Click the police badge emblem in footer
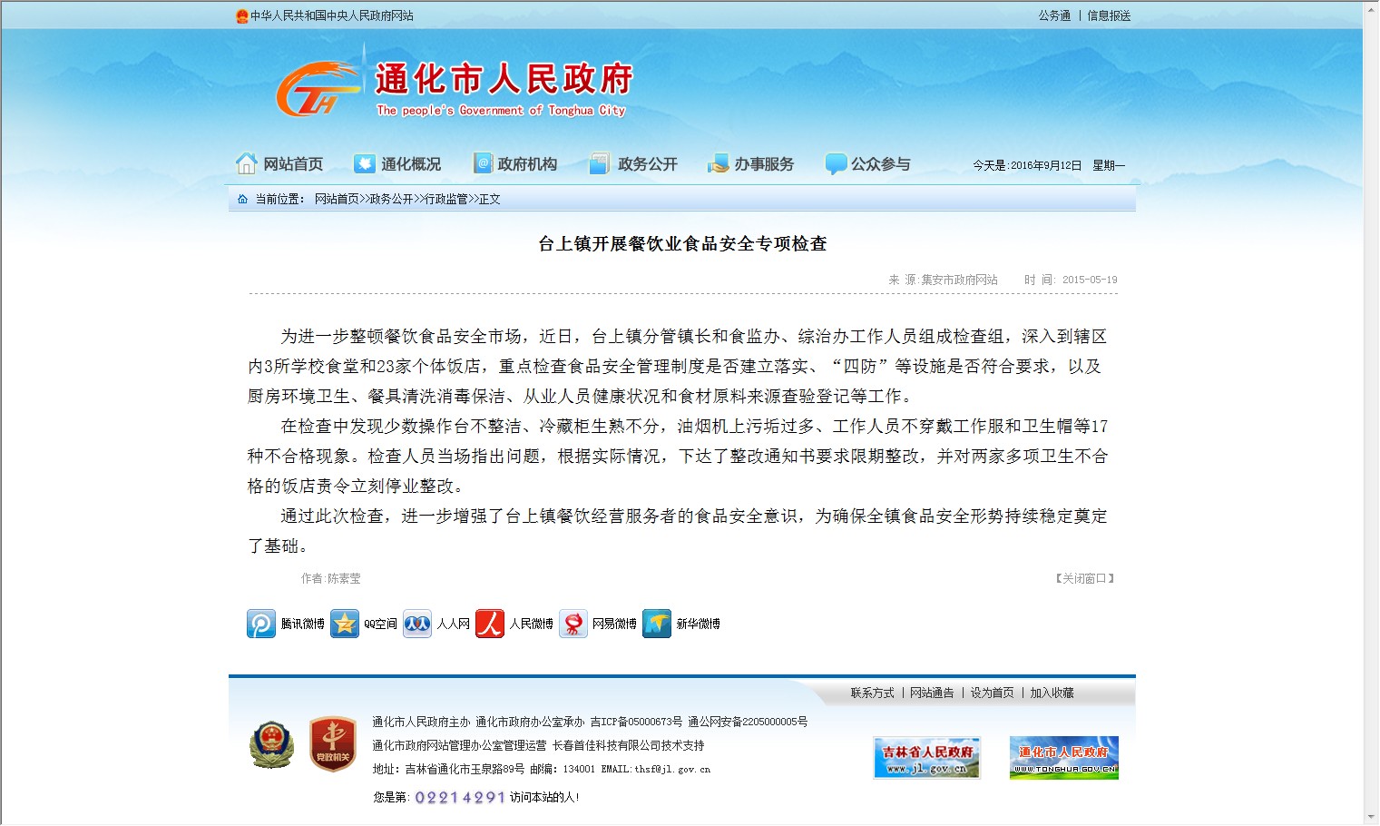 pos(271,744)
